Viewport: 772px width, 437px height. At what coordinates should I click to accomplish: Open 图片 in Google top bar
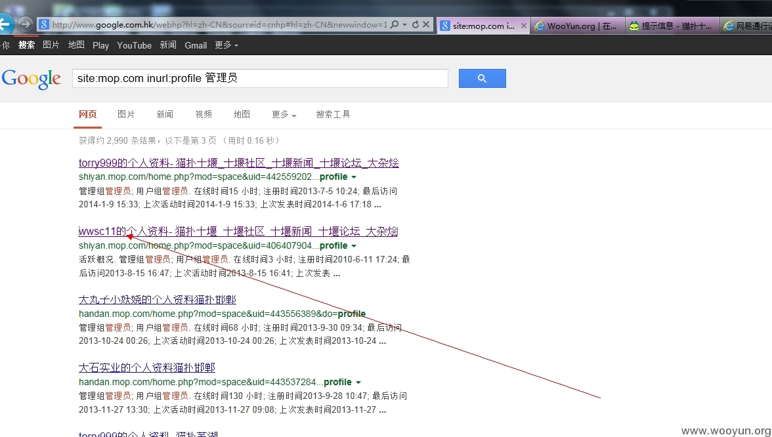click(51, 45)
